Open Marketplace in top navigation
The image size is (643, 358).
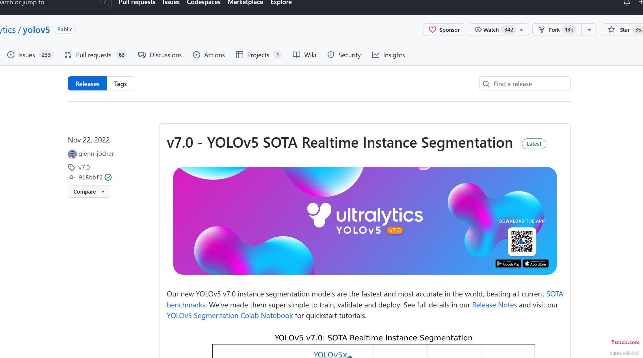tap(246, 3)
